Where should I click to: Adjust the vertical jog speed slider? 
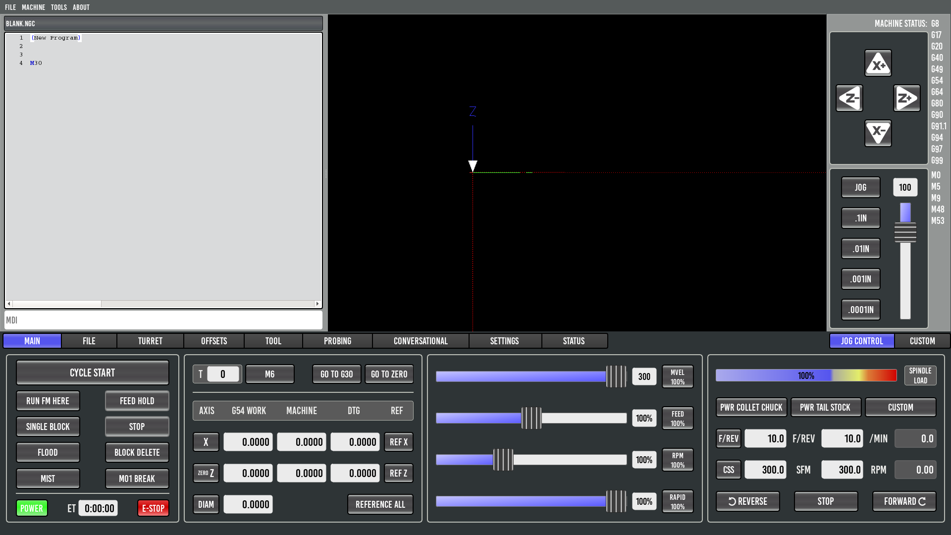905,233
